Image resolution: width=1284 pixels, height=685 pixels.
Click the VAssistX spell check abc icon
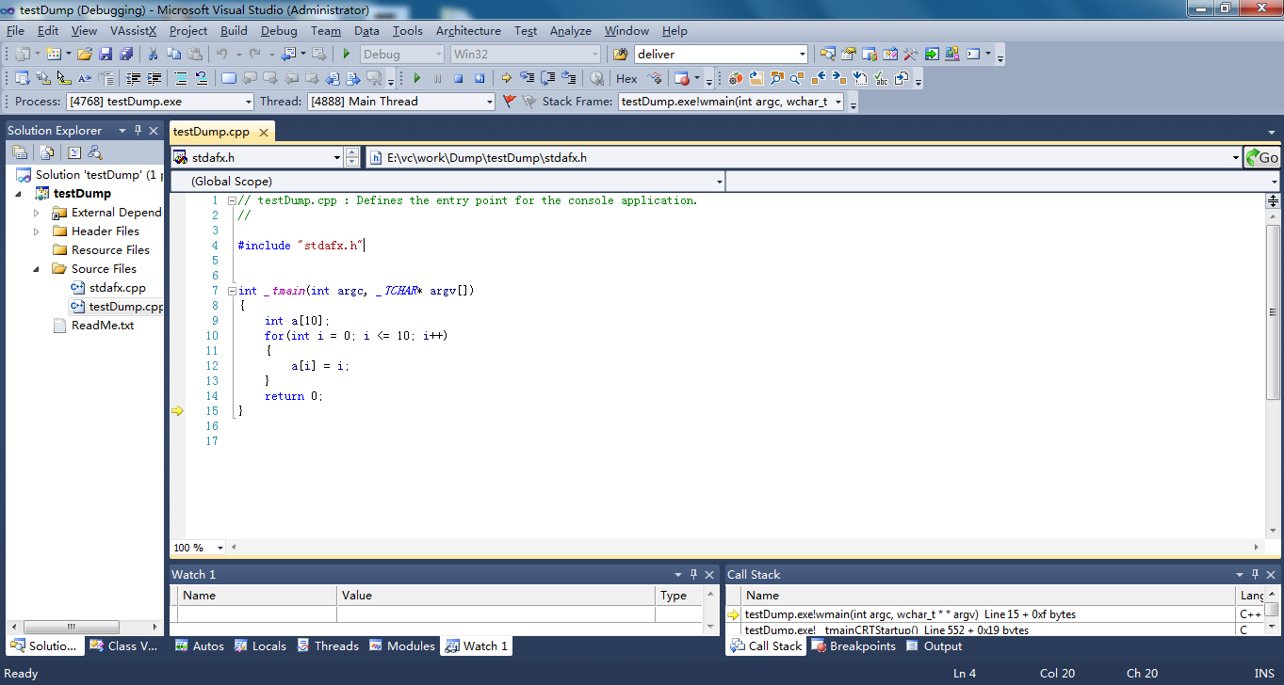coord(880,78)
